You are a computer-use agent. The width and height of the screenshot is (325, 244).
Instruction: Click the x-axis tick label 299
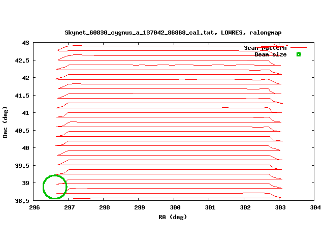coord(140,207)
